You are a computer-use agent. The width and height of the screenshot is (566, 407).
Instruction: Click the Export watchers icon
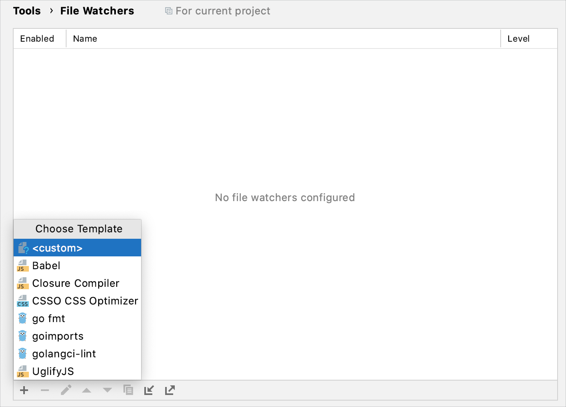[x=170, y=390]
